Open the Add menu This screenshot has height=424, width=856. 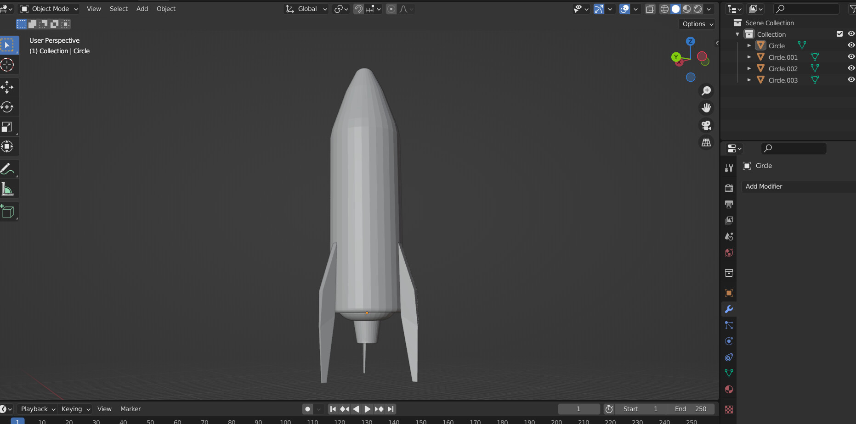(142, 9)
